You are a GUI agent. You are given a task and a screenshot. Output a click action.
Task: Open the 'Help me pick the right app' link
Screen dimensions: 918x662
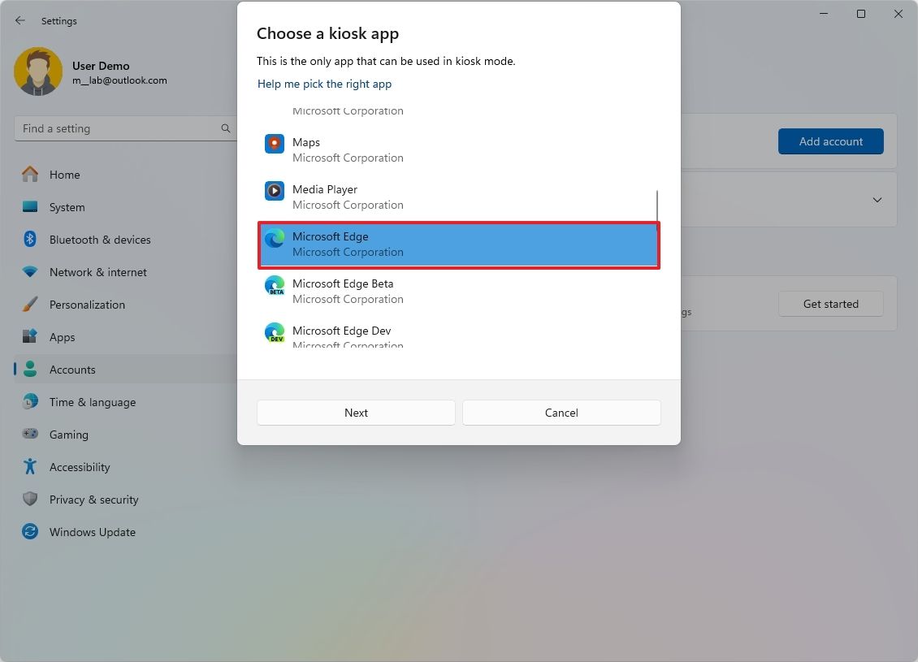point(324,84)
